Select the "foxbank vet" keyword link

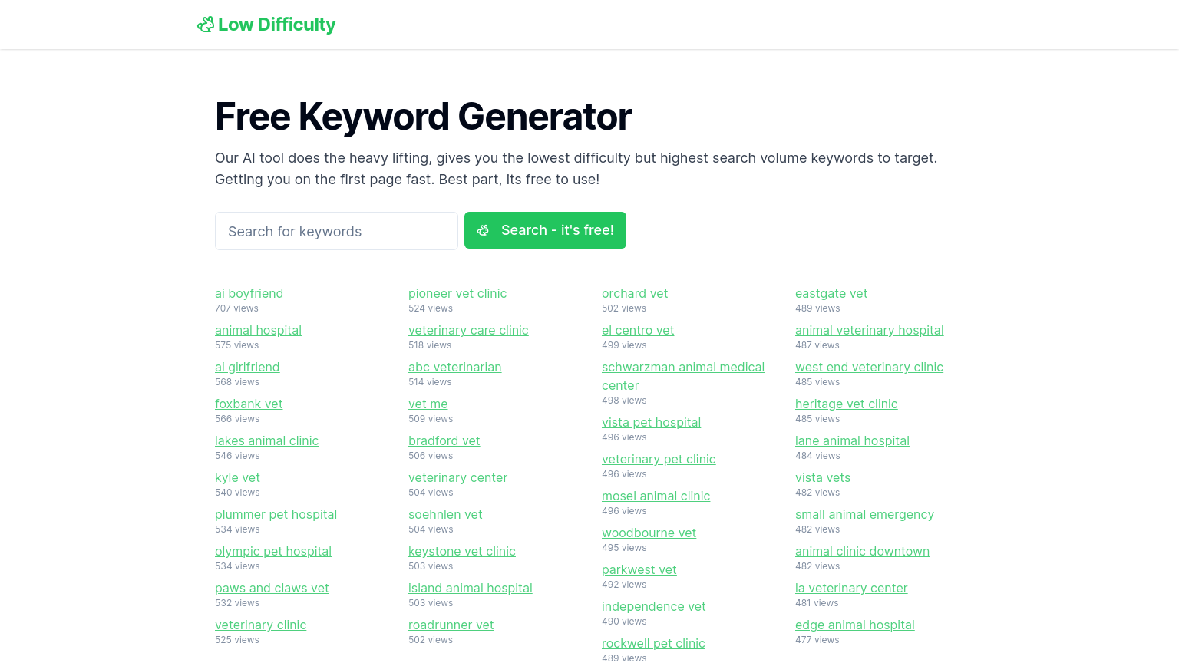click(249, 404)
